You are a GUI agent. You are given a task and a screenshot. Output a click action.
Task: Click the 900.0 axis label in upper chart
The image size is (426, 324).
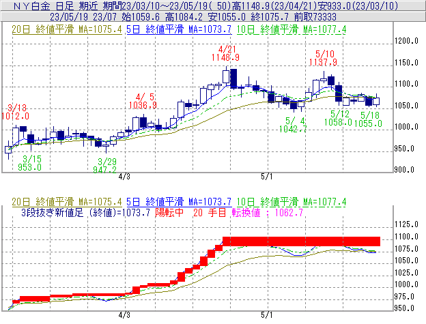[x=404, y=170]
